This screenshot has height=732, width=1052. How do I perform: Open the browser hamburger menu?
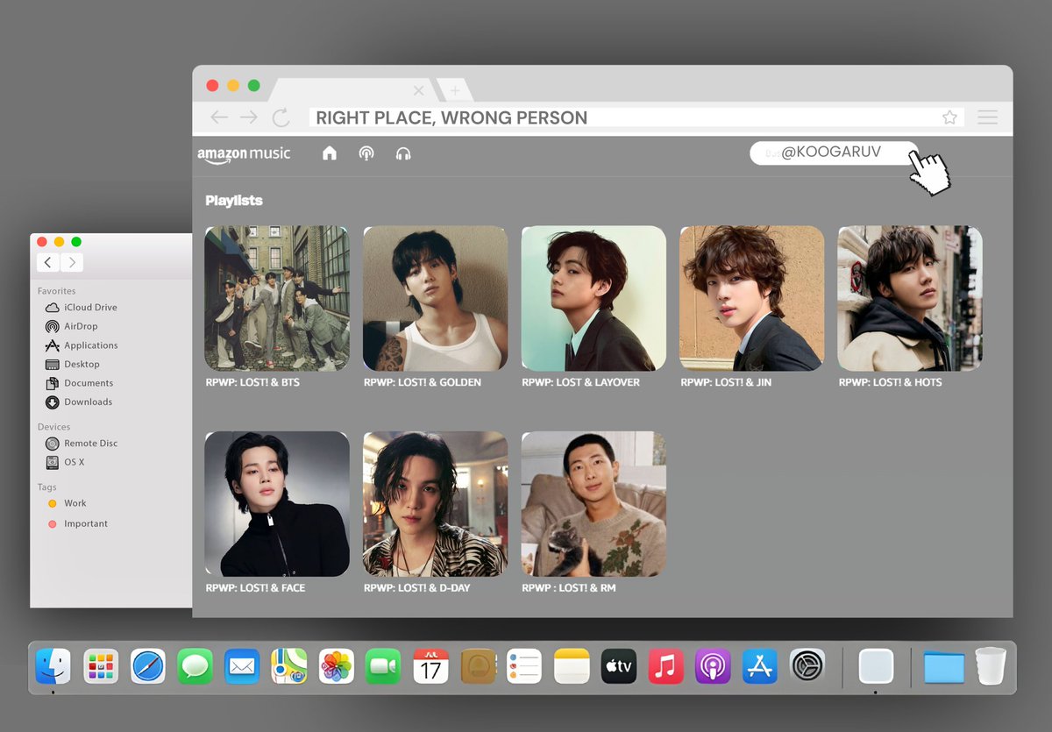coord(987,117)
